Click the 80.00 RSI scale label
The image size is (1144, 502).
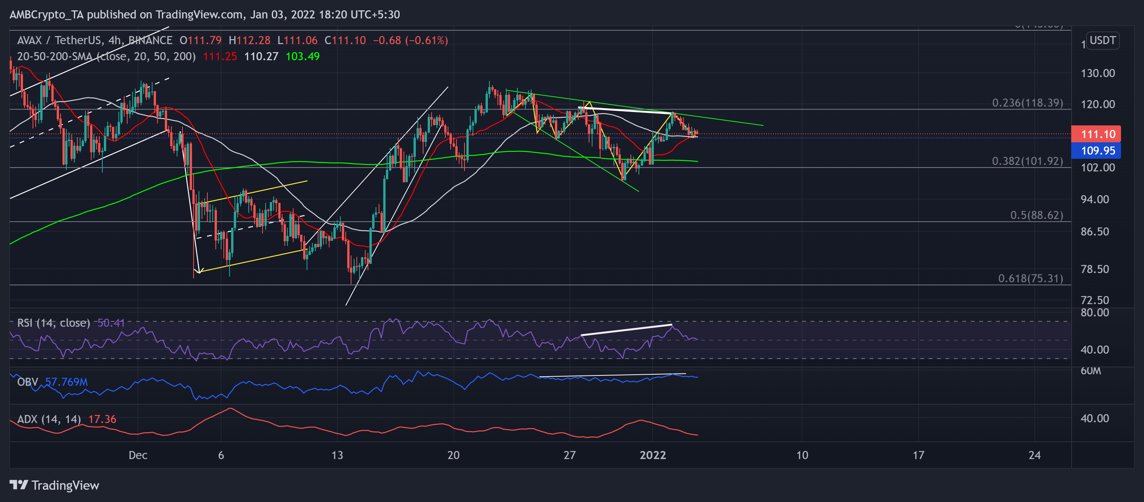click(1095, 313)
